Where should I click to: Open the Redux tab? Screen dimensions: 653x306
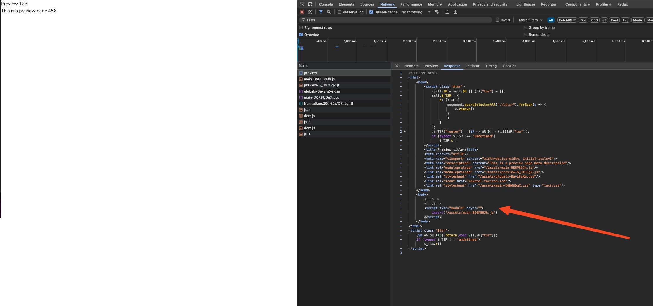622,4
